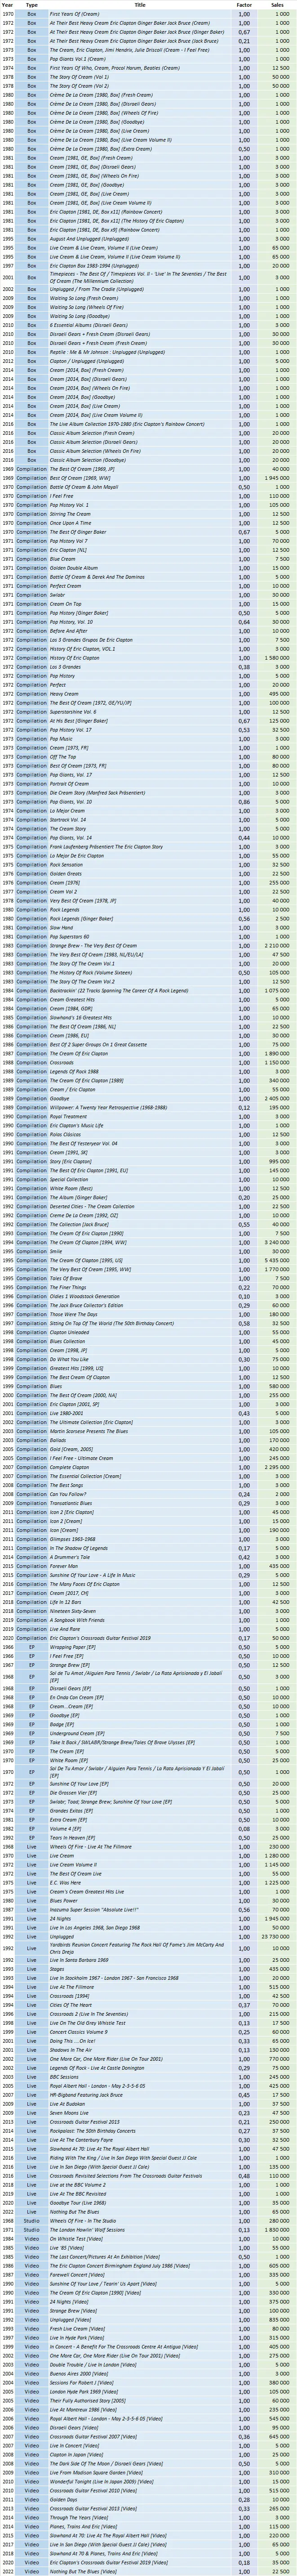
Task: Select 'Seven Moons Live' title
Action: [x=70, y=2112]
